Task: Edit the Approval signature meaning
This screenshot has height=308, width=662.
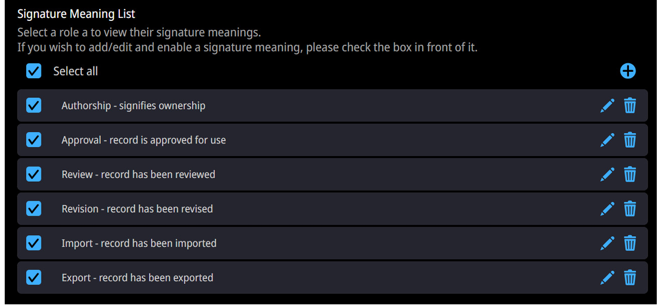Action: tap(607, 140)
